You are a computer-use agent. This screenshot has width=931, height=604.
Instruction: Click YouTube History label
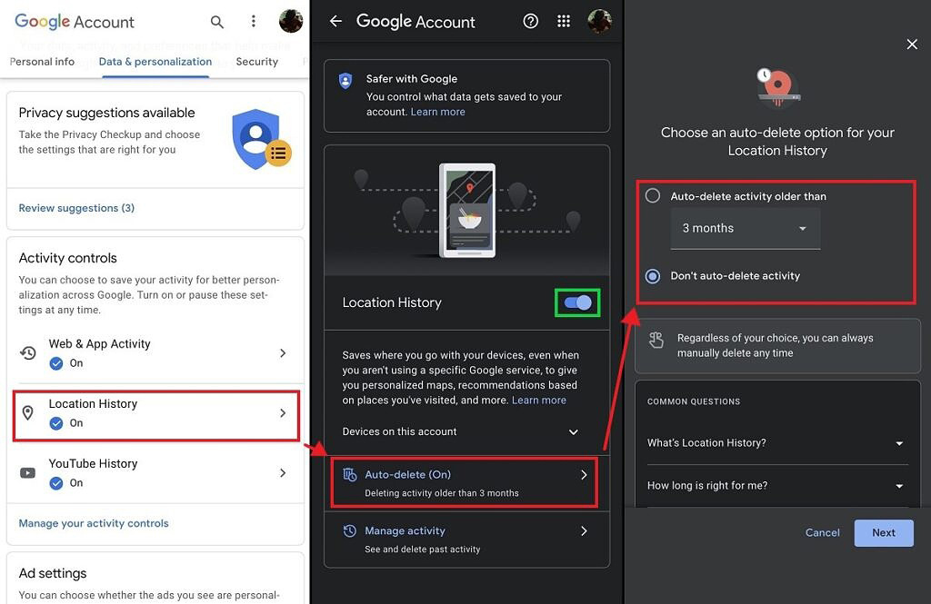click(94, 464)
